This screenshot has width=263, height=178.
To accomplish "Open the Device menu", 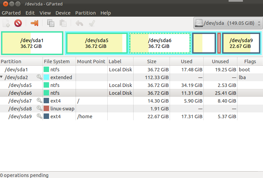I will pos(63,13).
